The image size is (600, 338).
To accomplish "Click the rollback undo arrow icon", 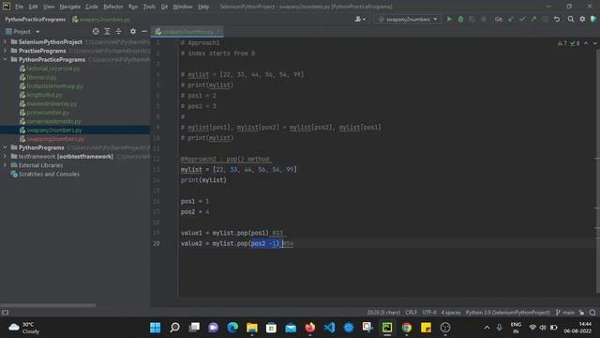I will pyautogui.click(x=557, y=19).
